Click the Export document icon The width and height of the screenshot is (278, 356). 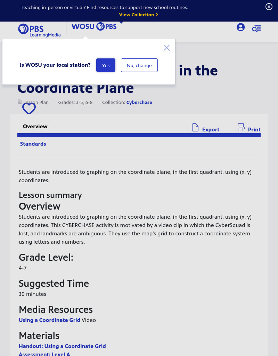coord(195,128)
